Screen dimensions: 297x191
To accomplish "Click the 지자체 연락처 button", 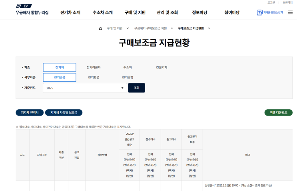I will (x=30, y=112).
